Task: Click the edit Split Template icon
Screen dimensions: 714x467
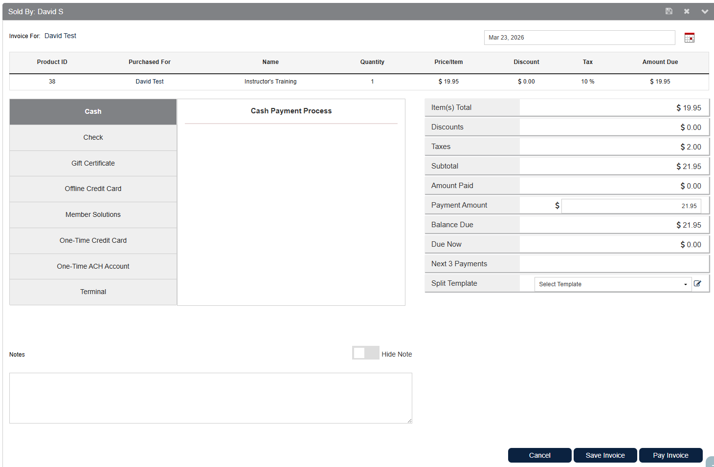Action: click(x=697, y=284)
